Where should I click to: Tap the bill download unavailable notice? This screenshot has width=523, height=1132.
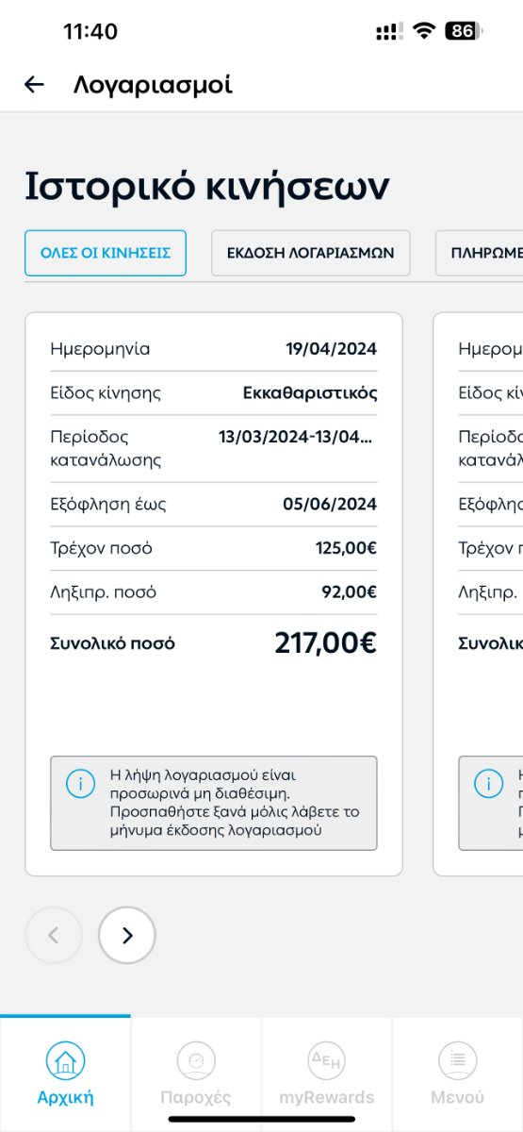(x=214, y=803)
